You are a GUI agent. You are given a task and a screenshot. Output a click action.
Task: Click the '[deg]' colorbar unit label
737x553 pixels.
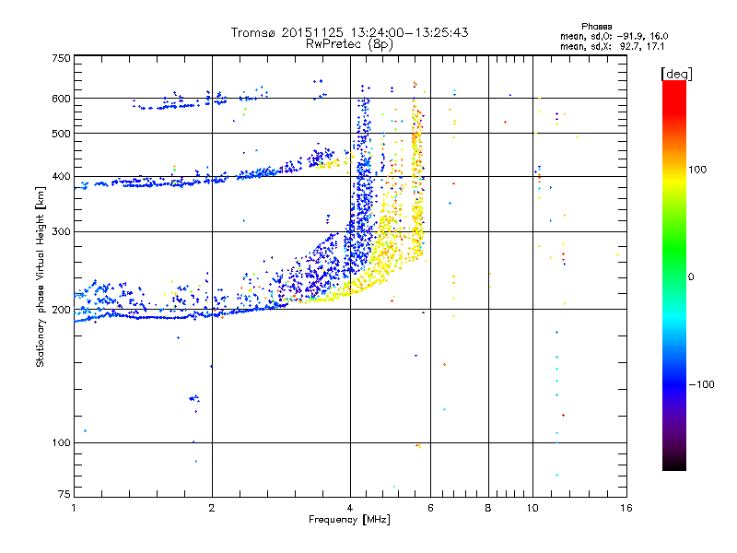pyautogui.click(x=676, y=74)
